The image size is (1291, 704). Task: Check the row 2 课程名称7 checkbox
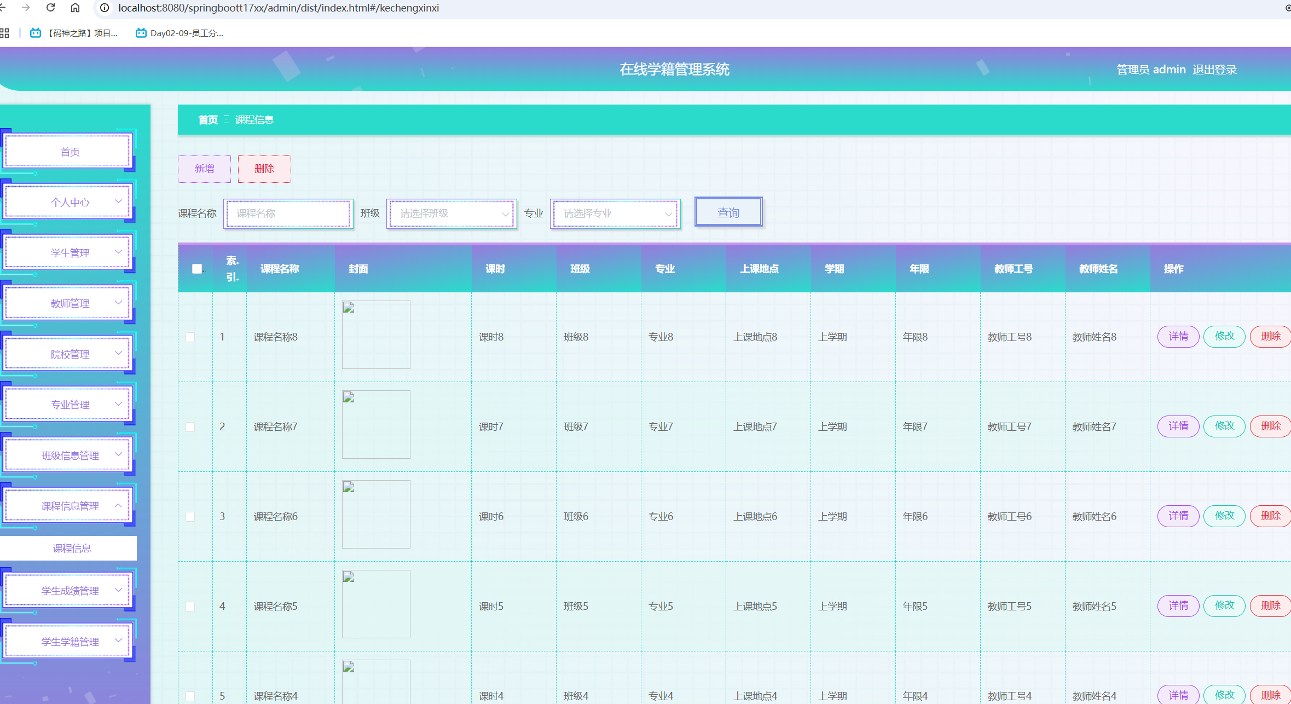190,427
